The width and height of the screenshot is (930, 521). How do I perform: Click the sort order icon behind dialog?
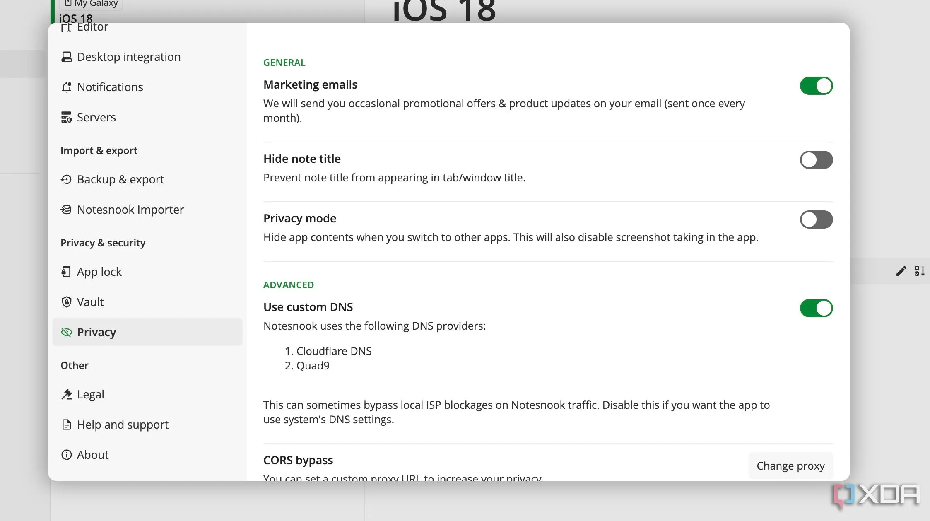click(919, 271)
